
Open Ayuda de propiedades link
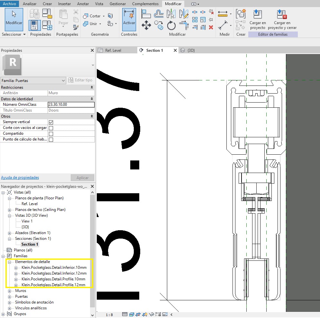coord(20,177)
